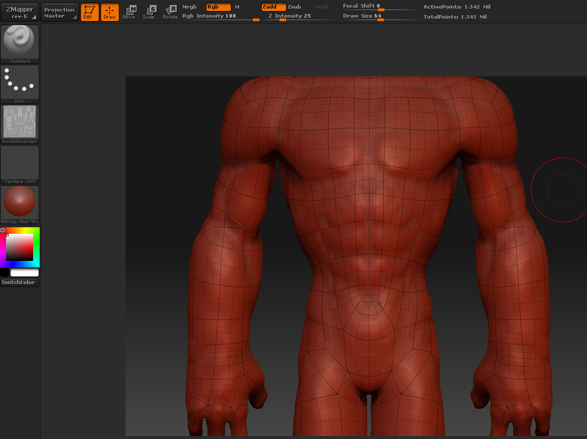Toggle Rgb painting mode
Screen dimensions: 587x439
pyautogui.click(x=218, y=7)
